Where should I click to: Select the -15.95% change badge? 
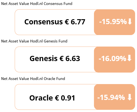pos(114,22)
